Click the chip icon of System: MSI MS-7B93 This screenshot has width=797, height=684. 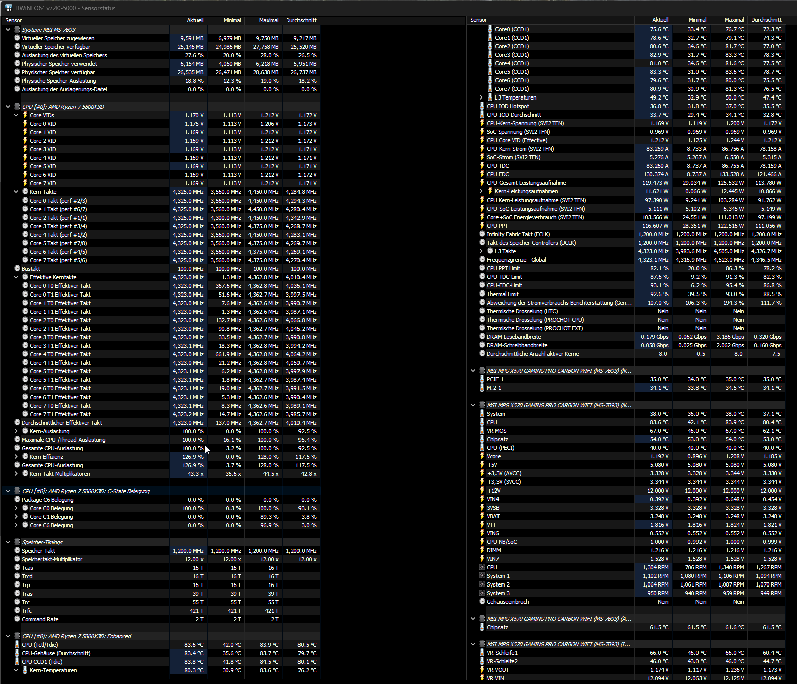click(x=17, y=30)
